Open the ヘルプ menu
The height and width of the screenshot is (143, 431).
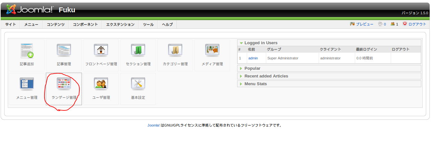(167, 25)
